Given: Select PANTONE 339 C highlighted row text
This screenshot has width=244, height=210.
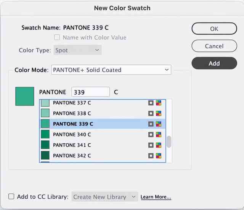Looking at the screenshot, I should (73, 124).
